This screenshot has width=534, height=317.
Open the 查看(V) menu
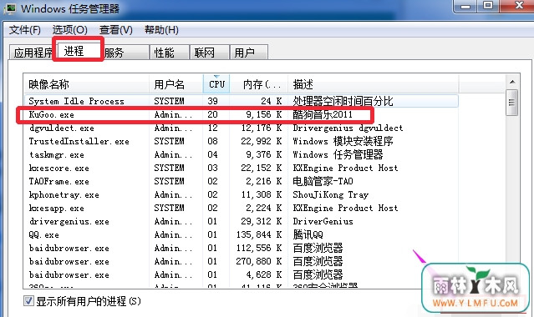tap(116, 30)
